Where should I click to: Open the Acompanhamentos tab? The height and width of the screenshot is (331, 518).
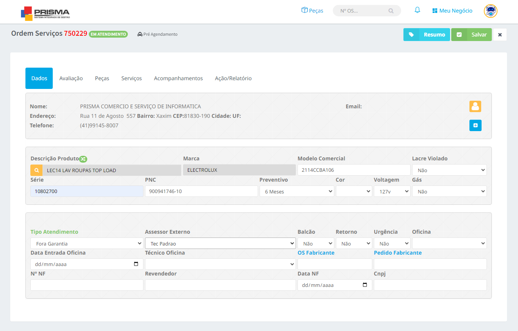178,78
